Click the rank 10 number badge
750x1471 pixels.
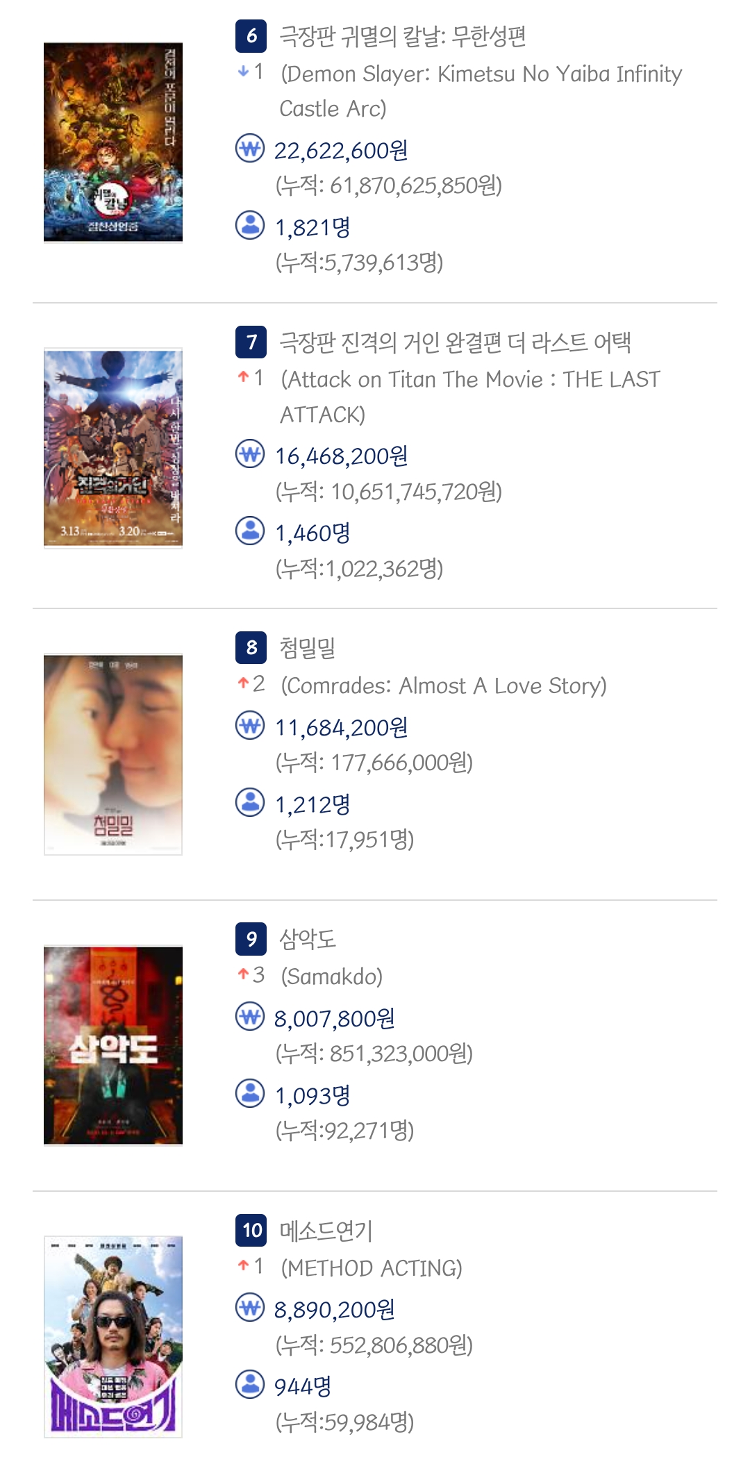[x=251, y=1230]
